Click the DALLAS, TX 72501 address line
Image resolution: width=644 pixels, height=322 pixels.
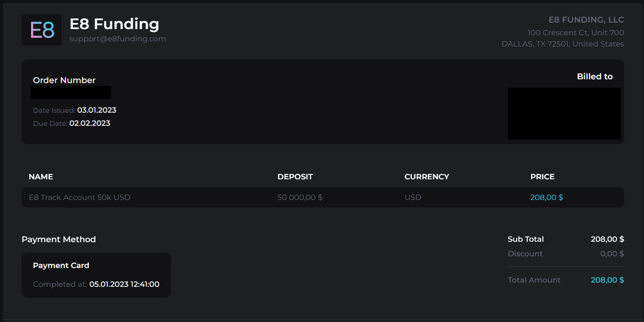coord(563,44)
